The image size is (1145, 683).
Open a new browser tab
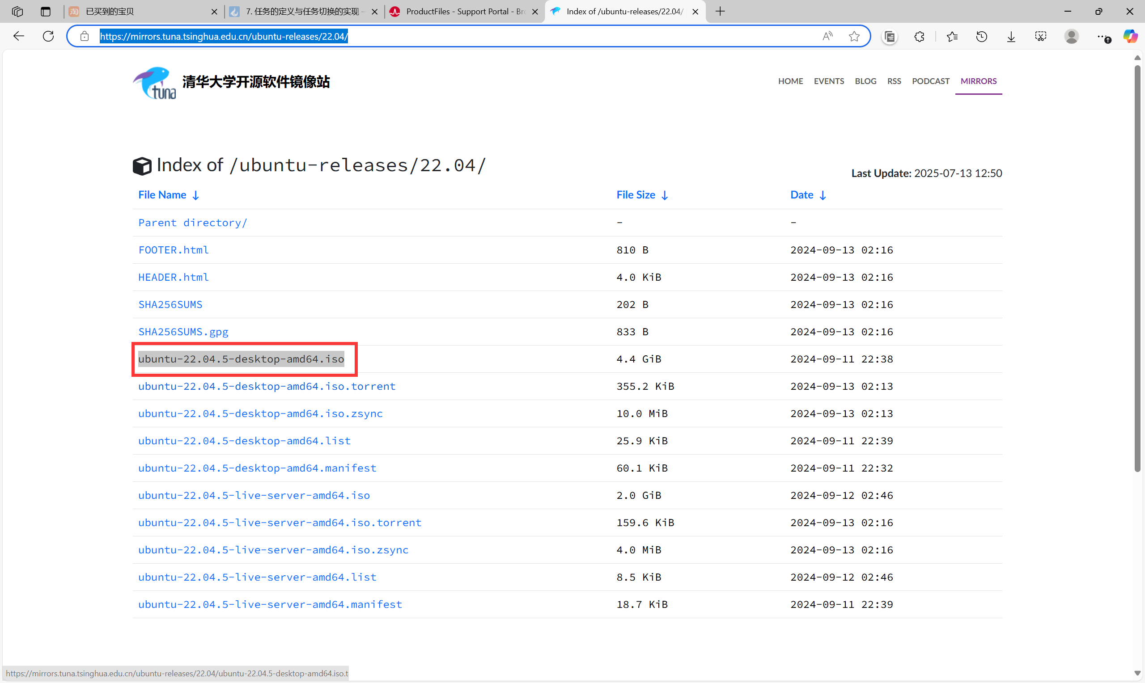click(x=720, y=12)
